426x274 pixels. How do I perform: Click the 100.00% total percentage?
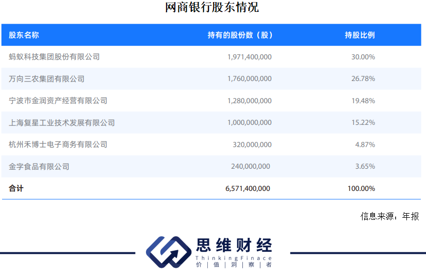click(x=361, y=189)
